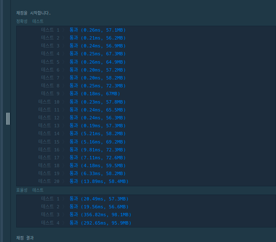The width and height of the screenshot is (276, 242).
Task: Click efficiency test 4 result 292.65ms, 95.9MB
Action: pos(101,223)
